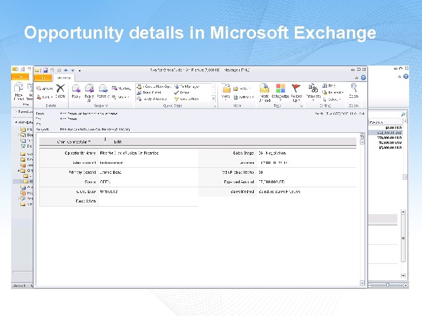Open the File tab of the message window
The image size is (422, 316).
click(x=43, y=78)
